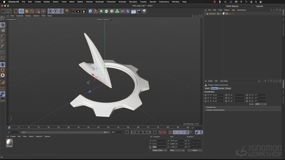The image size is (285, 160).
Task: Open the Attributes Mode menu
Action: click(210, 81)
